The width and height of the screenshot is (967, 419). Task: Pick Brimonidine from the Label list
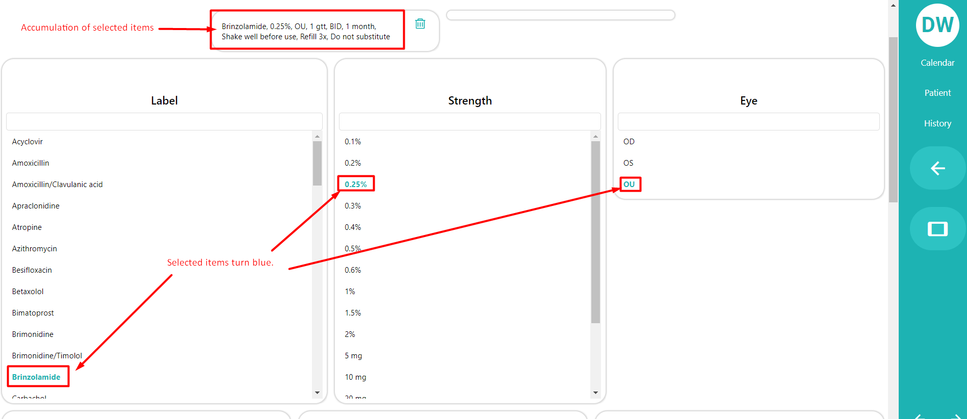(x=33, y=334)
